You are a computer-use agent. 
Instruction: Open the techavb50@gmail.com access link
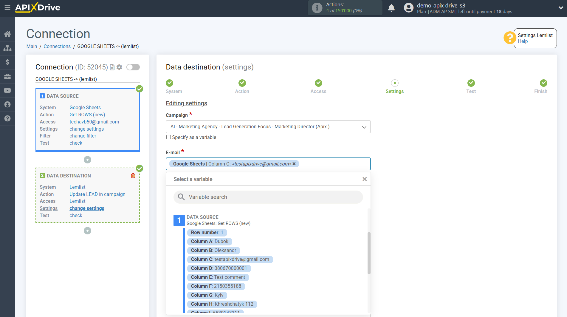pyautogui.click(x=94, y=122)
